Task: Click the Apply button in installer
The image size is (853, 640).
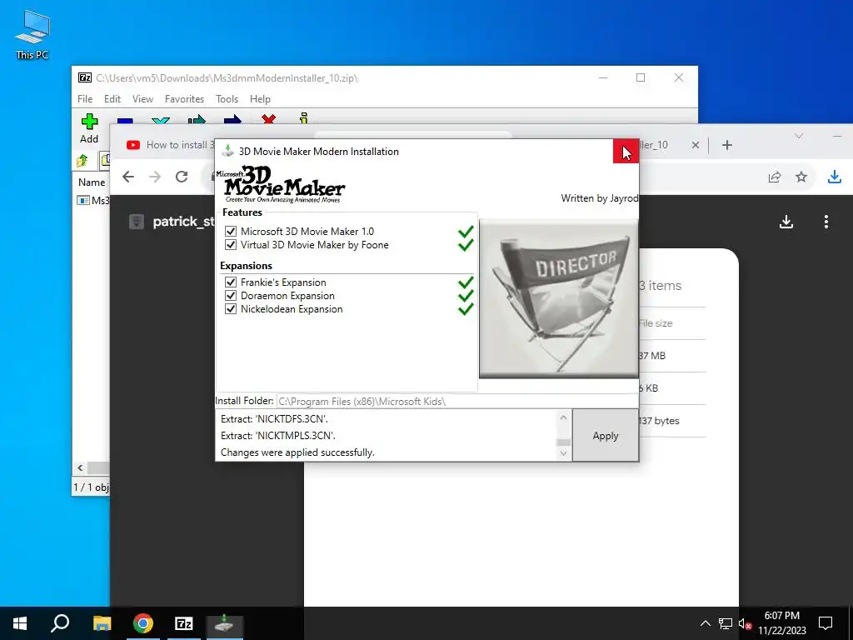Action: coord(605,435)
